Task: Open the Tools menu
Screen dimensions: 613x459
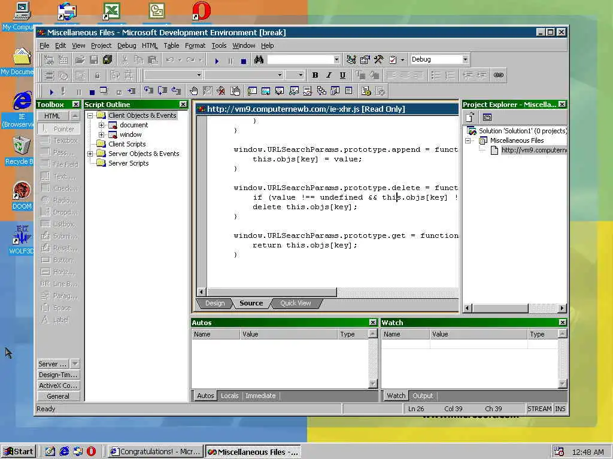Action: [219, 45]
